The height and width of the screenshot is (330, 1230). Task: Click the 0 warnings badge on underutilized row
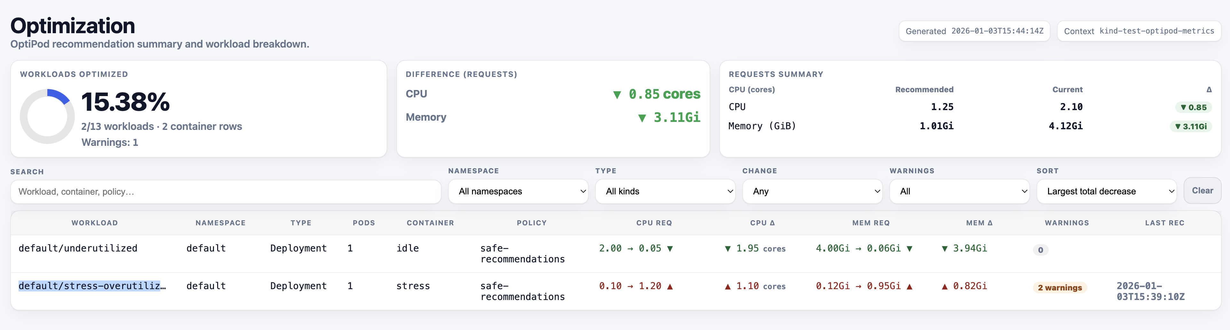point(1041,250)
